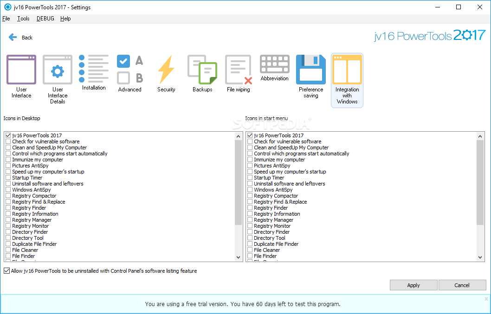Click the Desktop list scrollbar thumb
The image size is (491, 314).
click(238, 183)
